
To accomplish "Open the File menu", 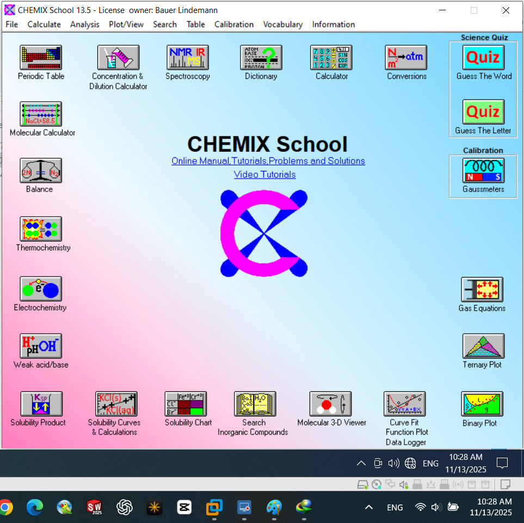I will tap(11, 24).
